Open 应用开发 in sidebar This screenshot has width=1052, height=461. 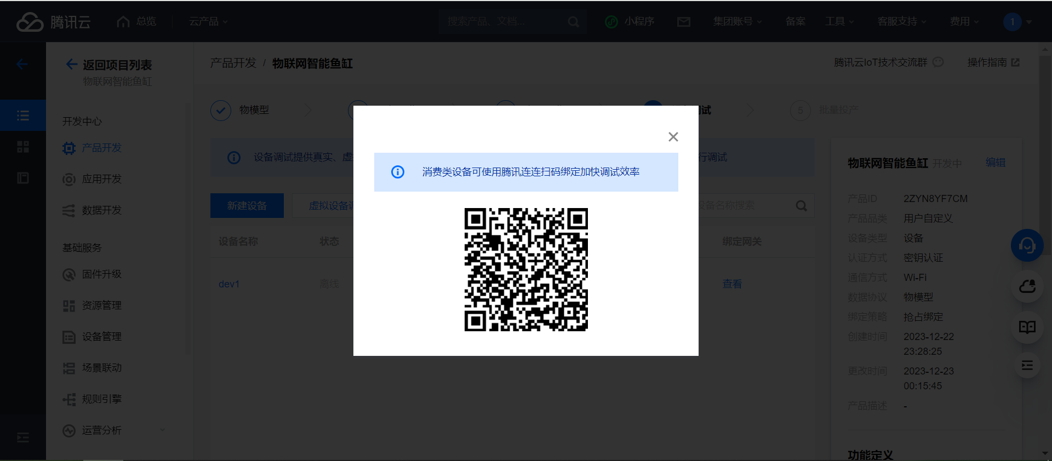tap(102, 179)
